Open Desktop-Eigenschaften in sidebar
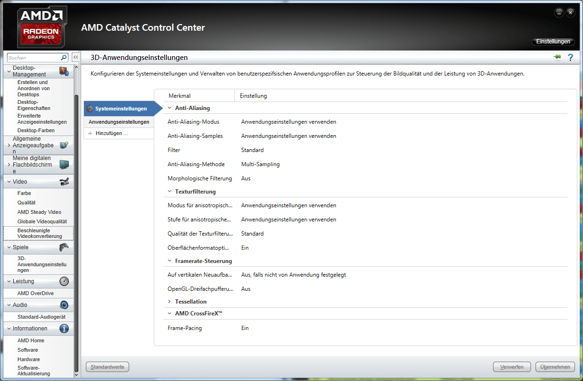This screenshot has height=381, width=583. tap(34, 105)
